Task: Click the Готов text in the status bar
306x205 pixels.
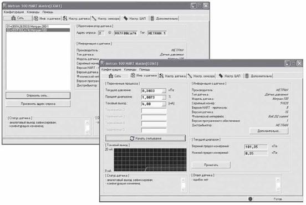Action: tap(278, 199)
